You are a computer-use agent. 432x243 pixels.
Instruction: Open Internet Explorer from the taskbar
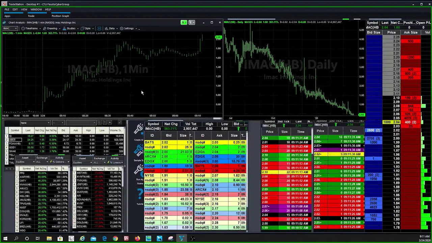(x=82, y=239)
